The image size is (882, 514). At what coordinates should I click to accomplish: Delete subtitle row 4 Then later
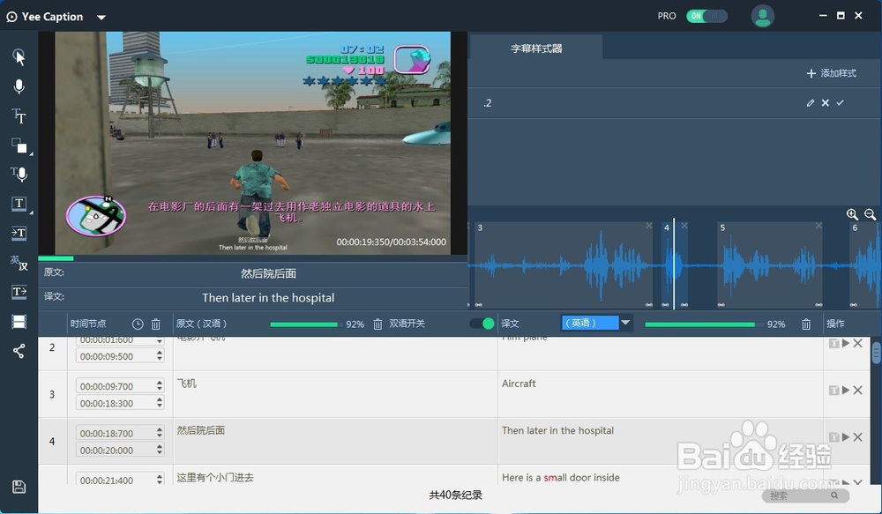tap(858, 437)
